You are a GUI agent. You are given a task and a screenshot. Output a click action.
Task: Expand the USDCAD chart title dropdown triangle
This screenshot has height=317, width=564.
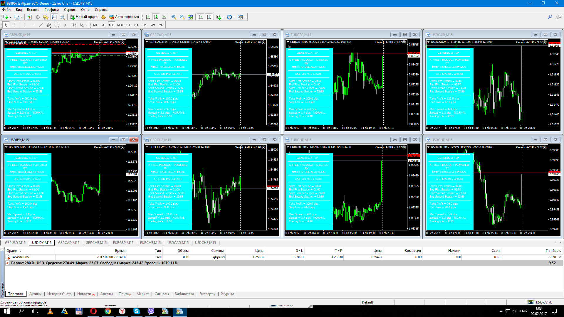click(x=429, y=42)
